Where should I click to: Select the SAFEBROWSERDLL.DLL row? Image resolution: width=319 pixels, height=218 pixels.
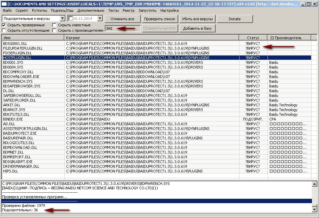156,96
